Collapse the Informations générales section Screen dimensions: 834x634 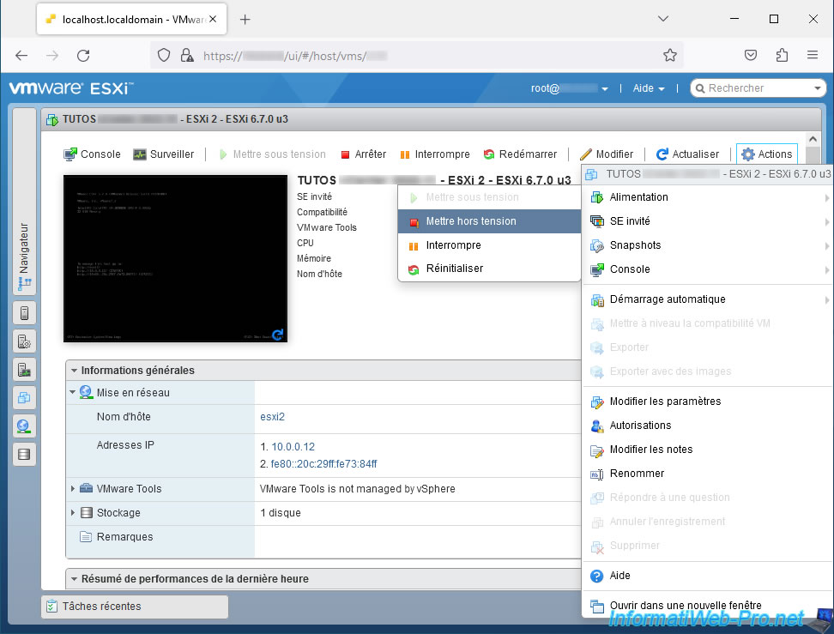[75, 371]
